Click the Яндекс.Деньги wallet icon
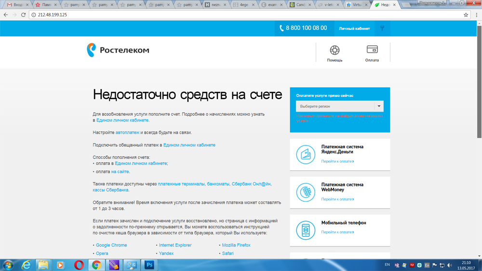This screenshot has height=271, width=482. (306, 155)
